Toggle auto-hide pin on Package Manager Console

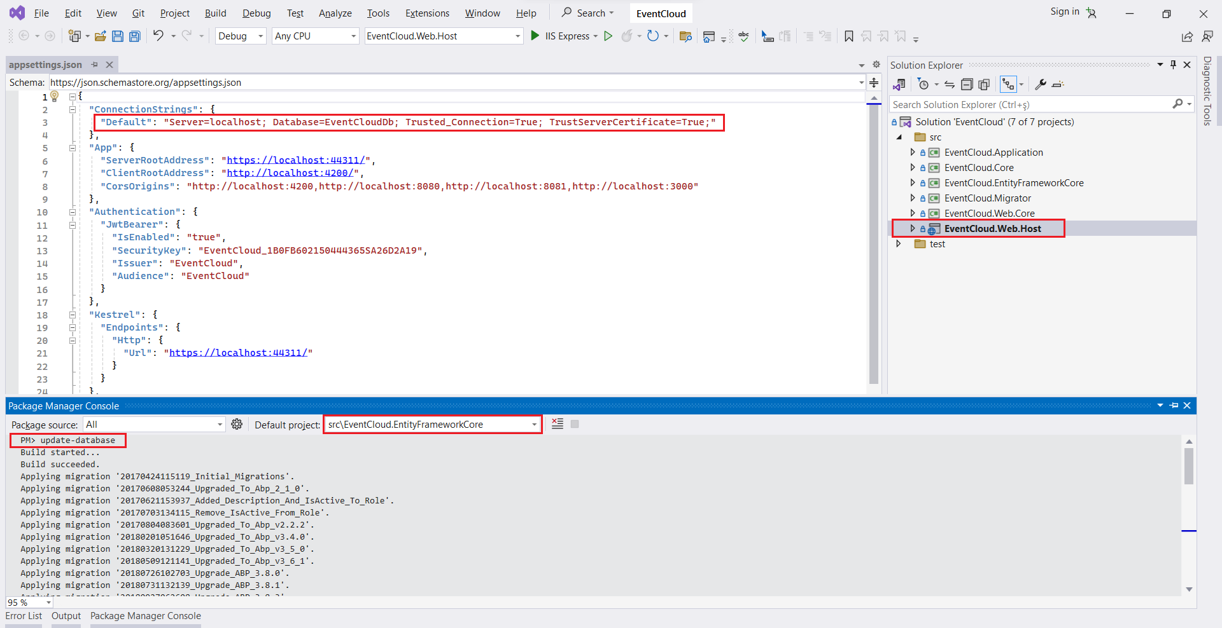coord(1174,406)
